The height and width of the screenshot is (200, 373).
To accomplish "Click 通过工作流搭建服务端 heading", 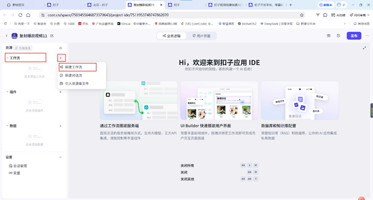I will pos(119,126).
